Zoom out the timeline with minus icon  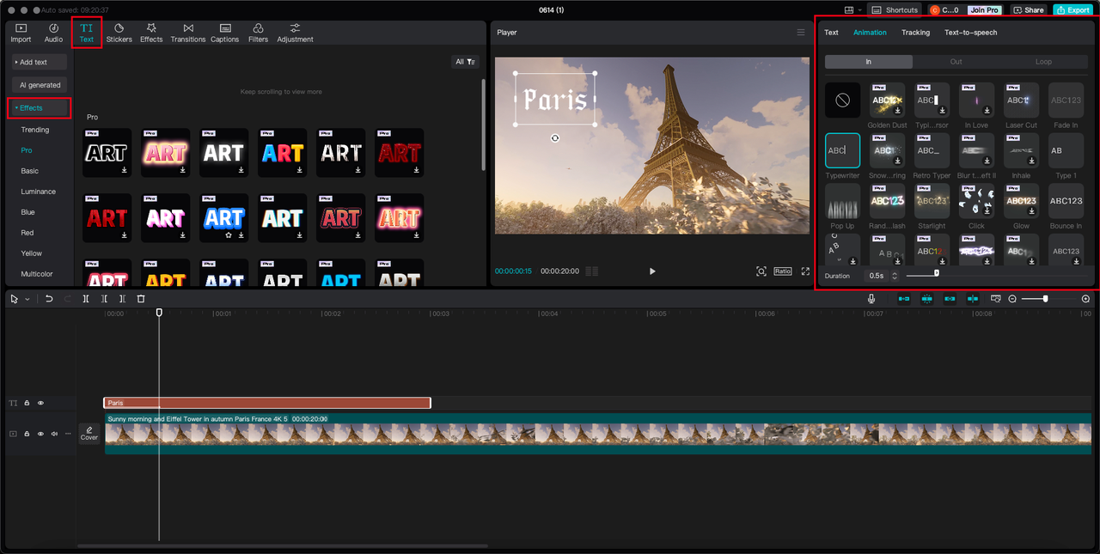(1012, 299)
